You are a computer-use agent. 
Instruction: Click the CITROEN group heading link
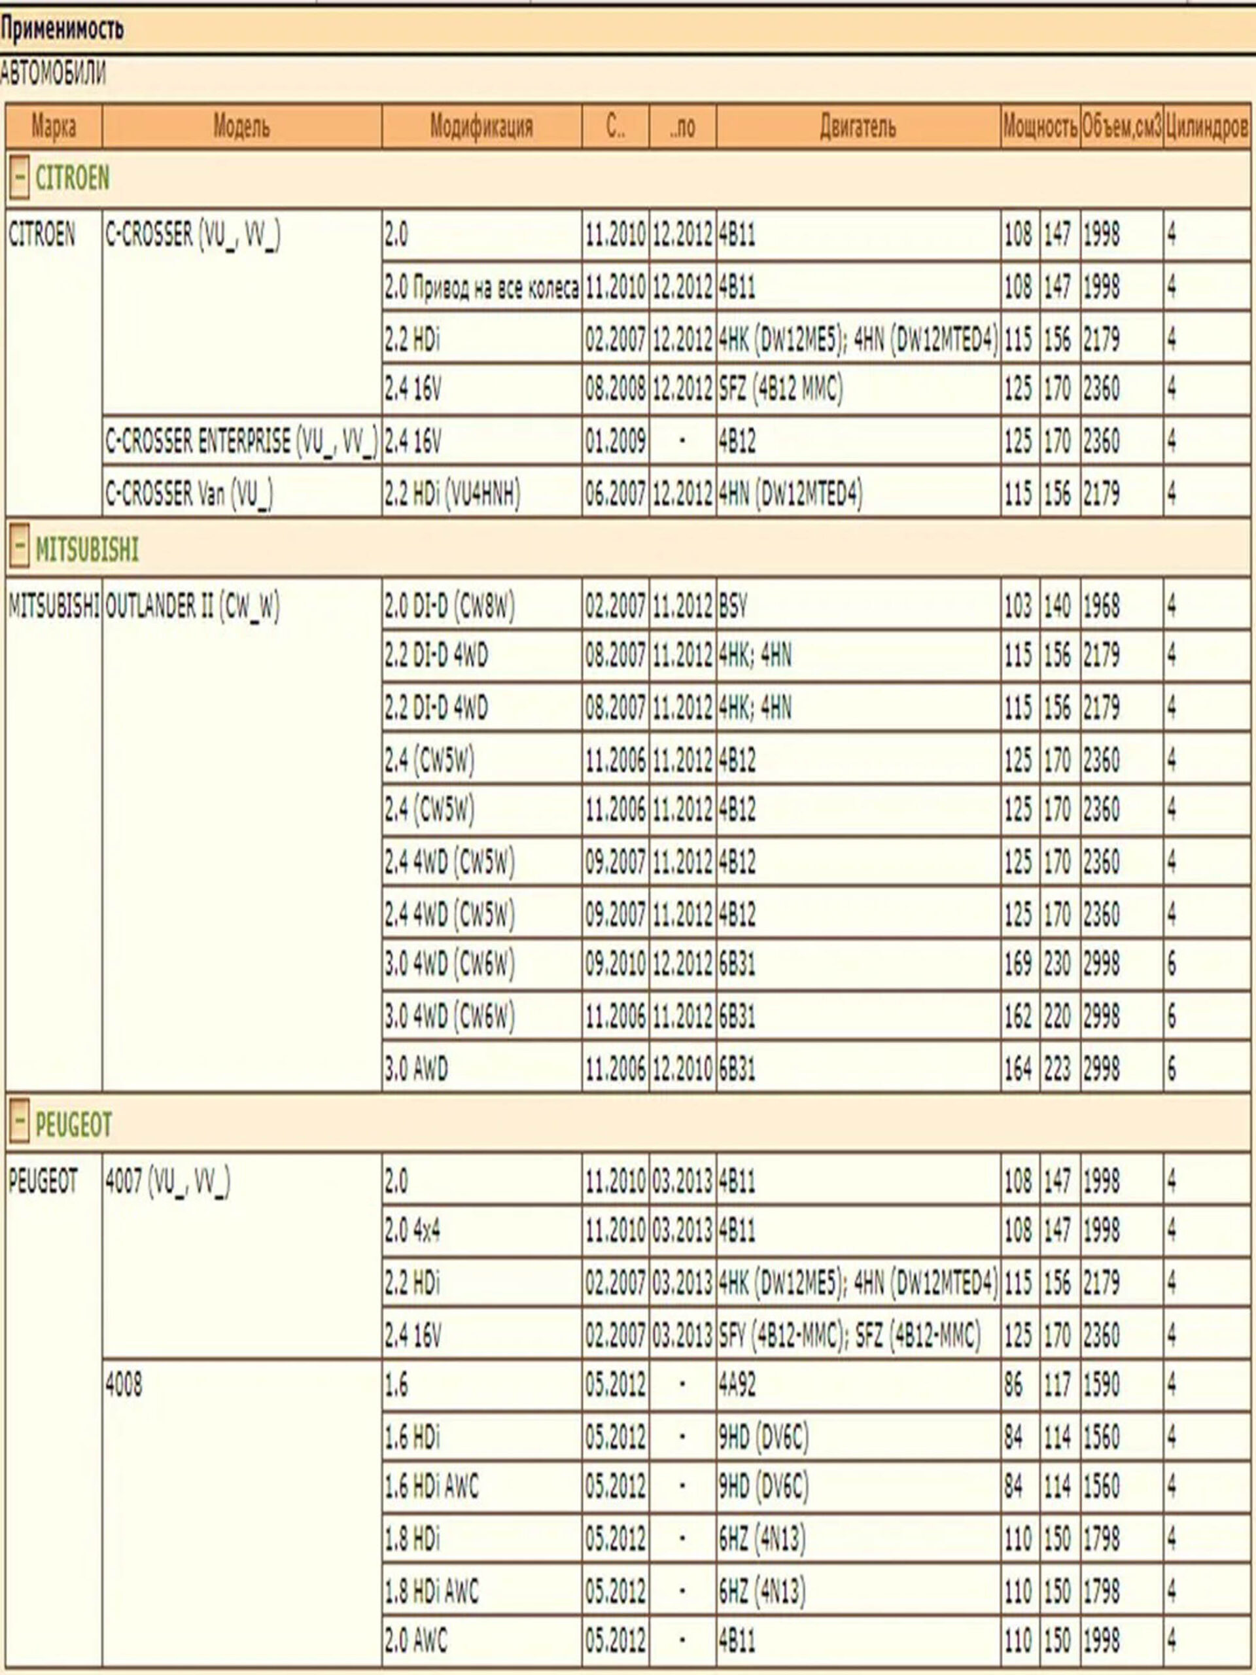click(x=72, y=179)
